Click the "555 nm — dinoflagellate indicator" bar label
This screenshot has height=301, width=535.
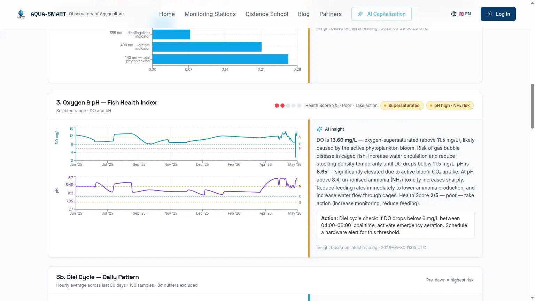[x=130, y=34]
